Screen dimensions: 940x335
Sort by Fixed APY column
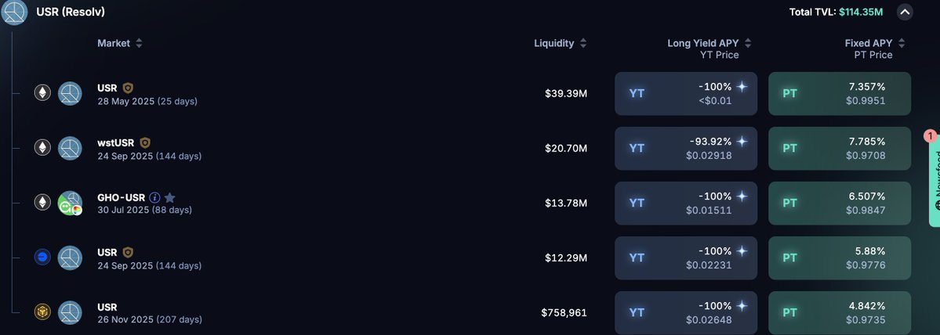pos(902,44)
